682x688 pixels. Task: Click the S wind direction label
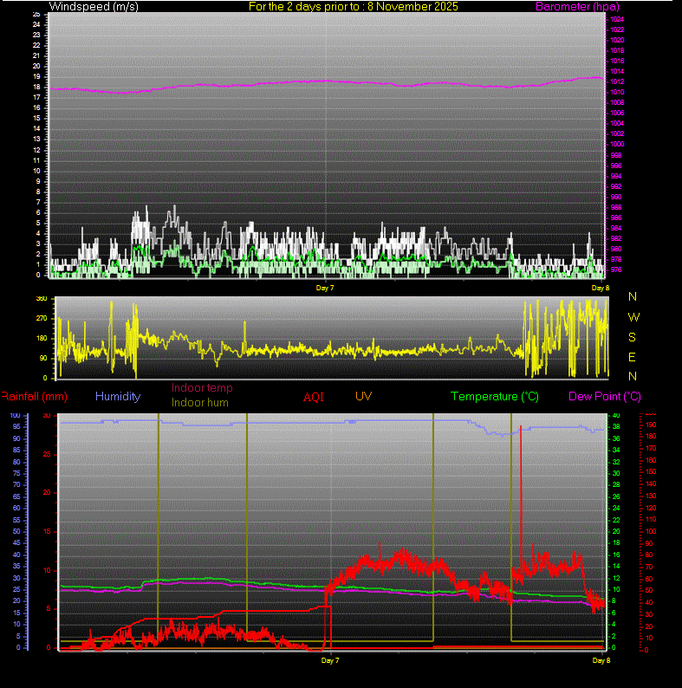tap(633, 337)
